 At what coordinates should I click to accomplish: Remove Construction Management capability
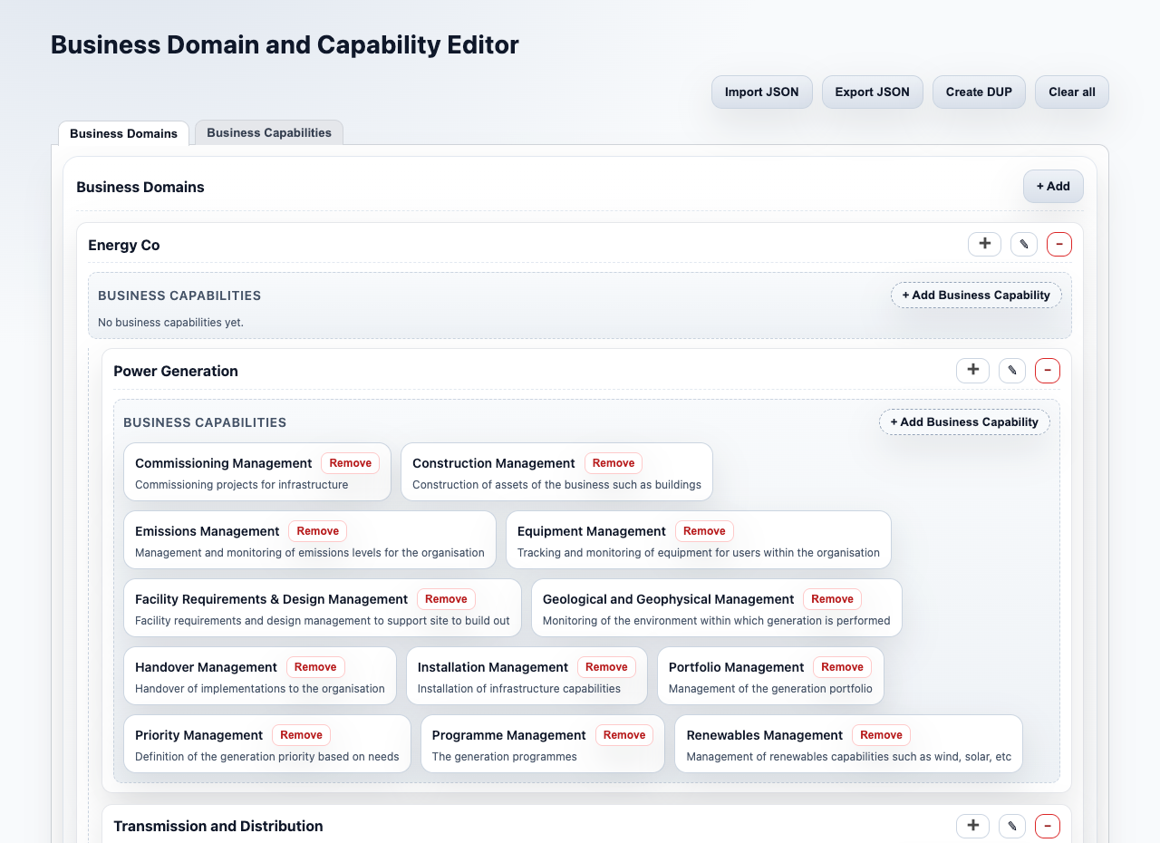pyautogui.click(x=614, y=463)
